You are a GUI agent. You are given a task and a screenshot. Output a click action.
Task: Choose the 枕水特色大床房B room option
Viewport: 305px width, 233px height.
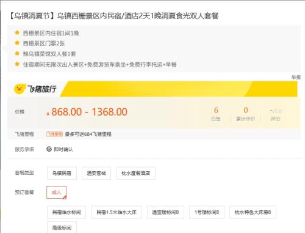click(x=253, y=212)
